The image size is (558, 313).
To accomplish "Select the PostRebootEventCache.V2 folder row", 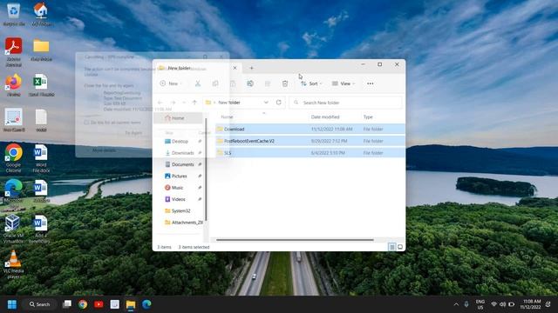I will click(x=310, y=141).
